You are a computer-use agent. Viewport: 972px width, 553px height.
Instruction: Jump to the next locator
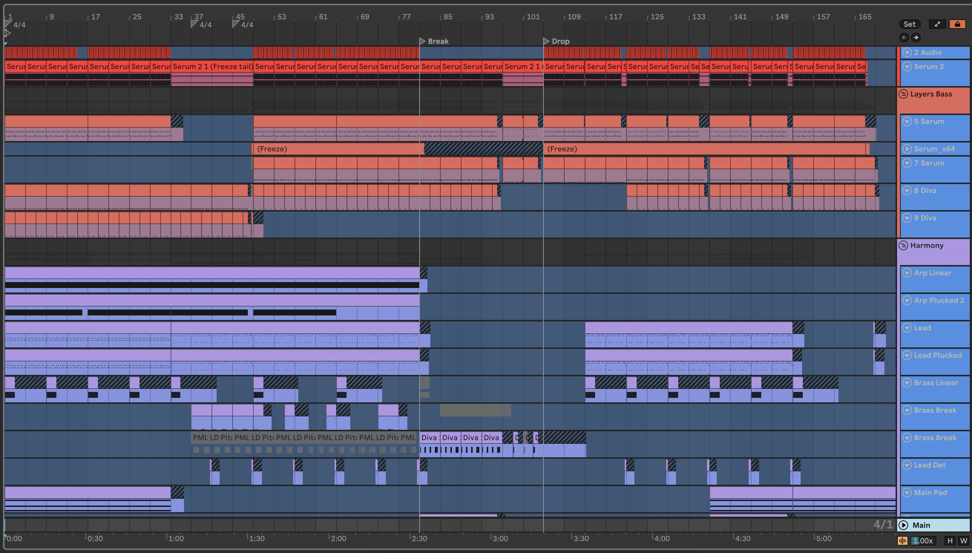pyautogui.click(x=916, y=37)
